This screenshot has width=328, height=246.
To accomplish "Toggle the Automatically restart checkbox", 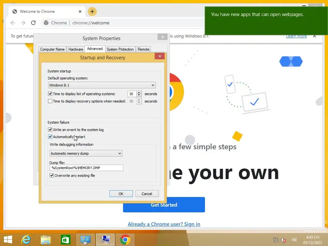I will click(50, 136).
